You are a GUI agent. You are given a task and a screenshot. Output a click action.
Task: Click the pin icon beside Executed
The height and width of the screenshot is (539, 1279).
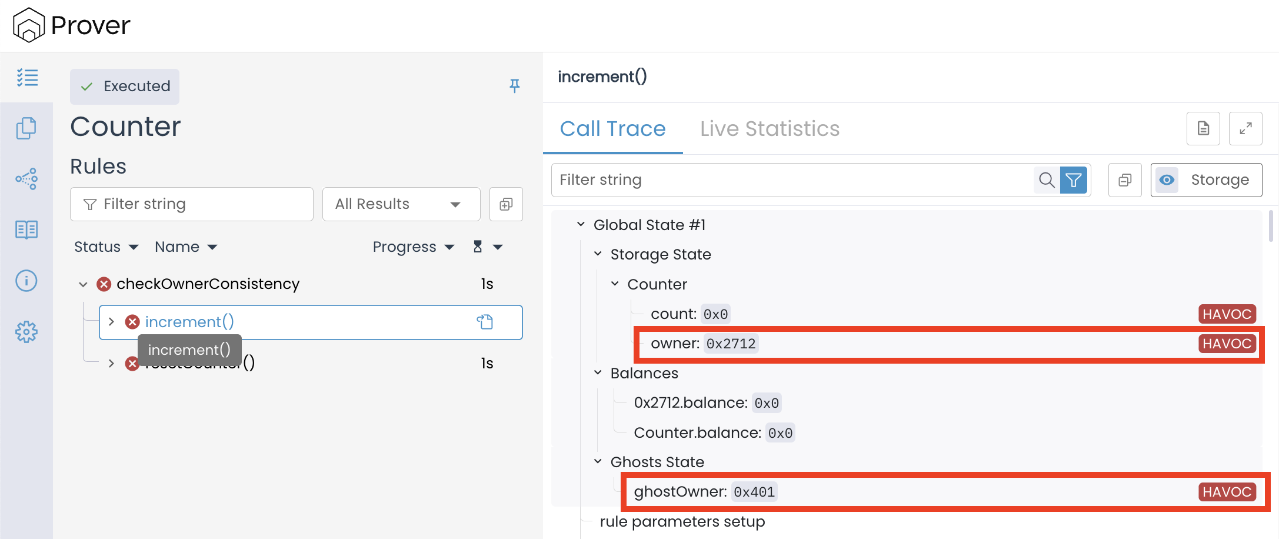coord(514,86)
